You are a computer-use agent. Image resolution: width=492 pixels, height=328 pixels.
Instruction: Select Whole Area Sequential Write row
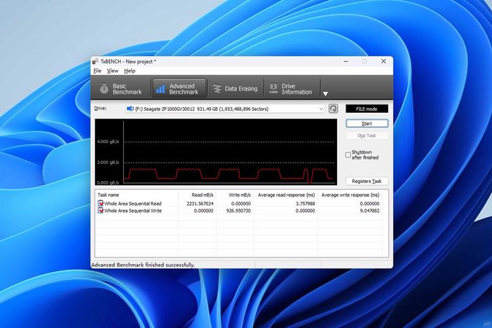[x=239, y=211]
